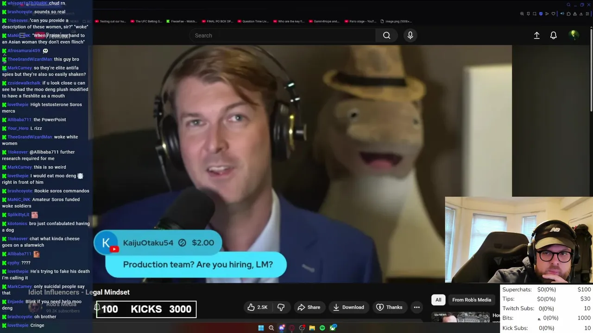Open Spotify from the taskbar
593x333 pixels.
(322, 328)
